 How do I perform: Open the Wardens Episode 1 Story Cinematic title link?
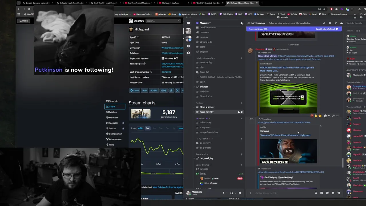[285, 135]
